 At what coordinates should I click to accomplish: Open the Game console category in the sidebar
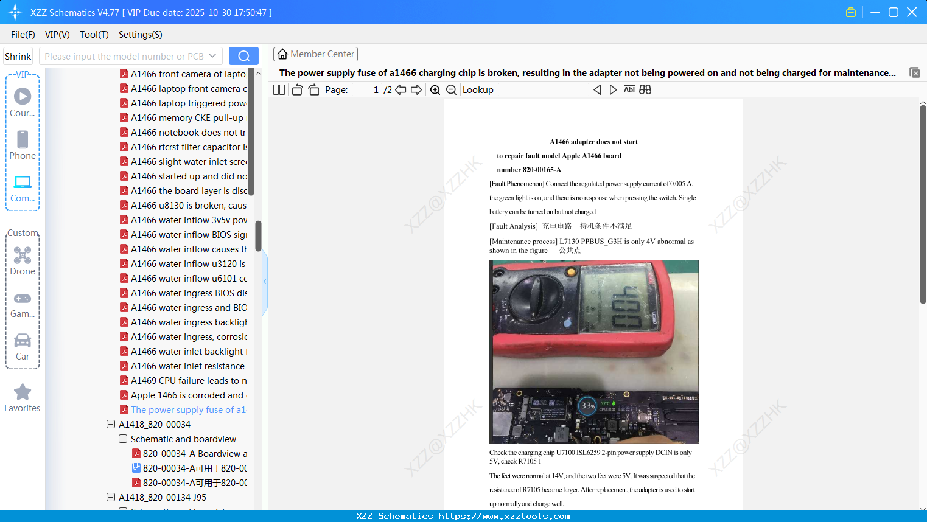(x=23, y=305)
